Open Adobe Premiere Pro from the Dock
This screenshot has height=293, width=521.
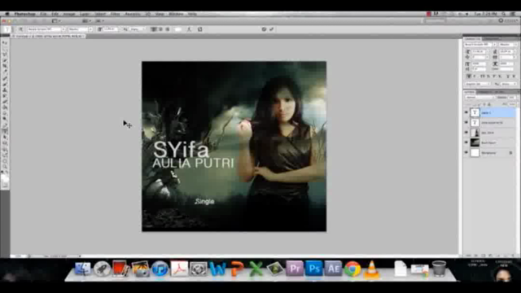[295, 269]
